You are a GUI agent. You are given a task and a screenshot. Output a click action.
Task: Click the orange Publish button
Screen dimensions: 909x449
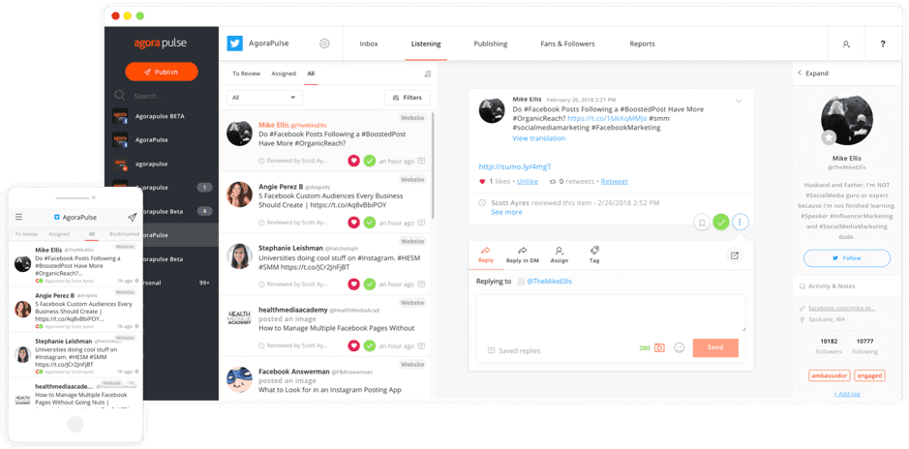(162, 72)
